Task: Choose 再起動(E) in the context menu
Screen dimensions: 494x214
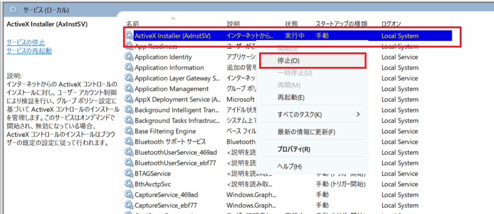Action: coord(291,98)
